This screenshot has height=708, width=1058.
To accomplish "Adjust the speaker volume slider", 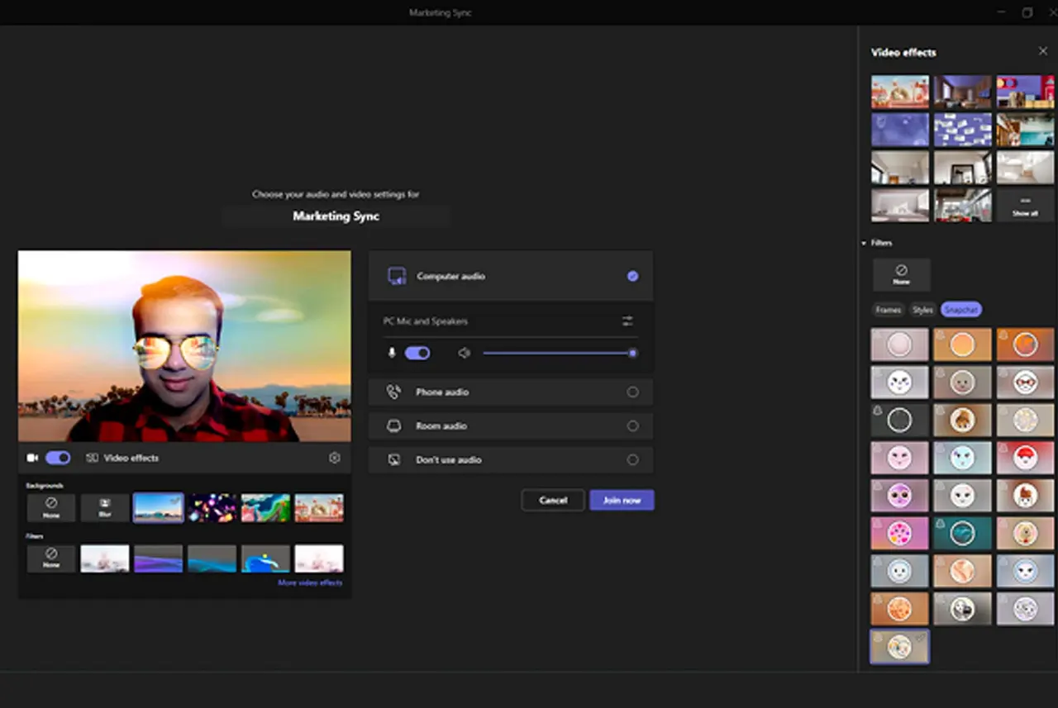I will [x=559, y=353].
